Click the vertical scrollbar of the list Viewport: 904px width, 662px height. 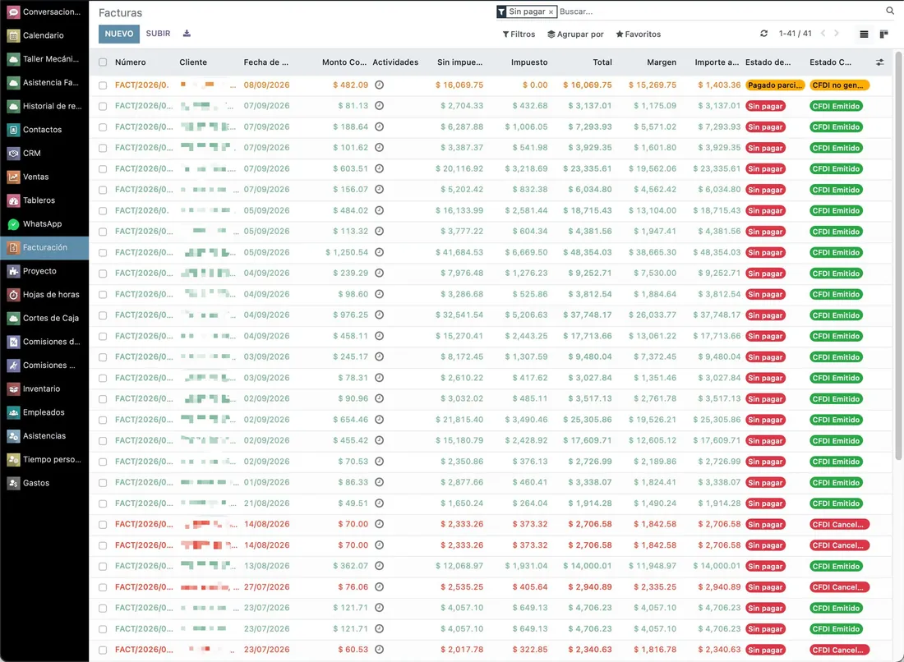[898, 255]
